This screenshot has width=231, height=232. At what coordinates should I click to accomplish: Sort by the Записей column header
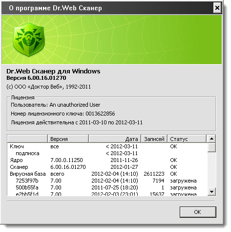point(154,139)
